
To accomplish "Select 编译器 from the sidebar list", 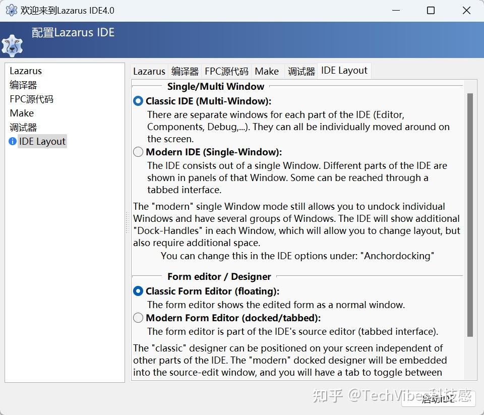I will pyautogui.click(x=23, y=85).
